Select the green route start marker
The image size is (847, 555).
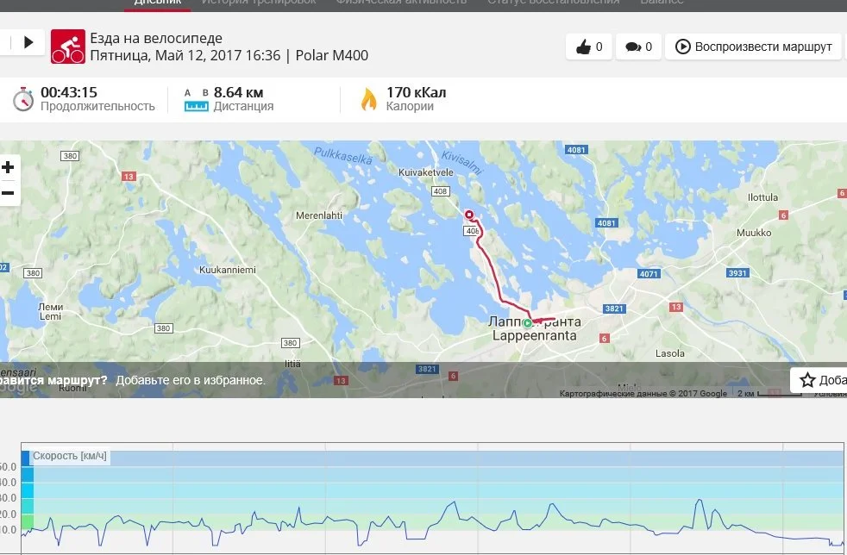click(527, 323)
